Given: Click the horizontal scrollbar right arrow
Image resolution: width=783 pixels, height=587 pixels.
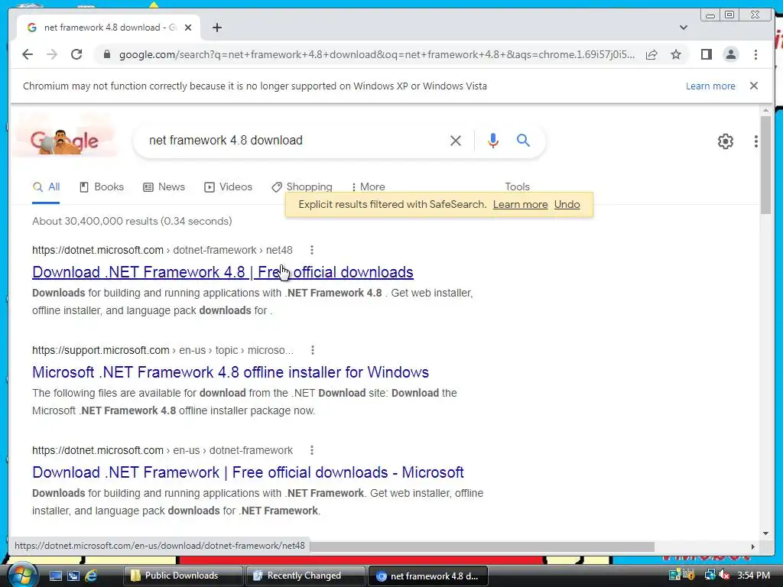Looking at the screenshot, I should [753, 546].
